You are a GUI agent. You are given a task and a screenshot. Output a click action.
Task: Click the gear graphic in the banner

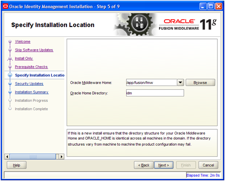tap(135, 24)
